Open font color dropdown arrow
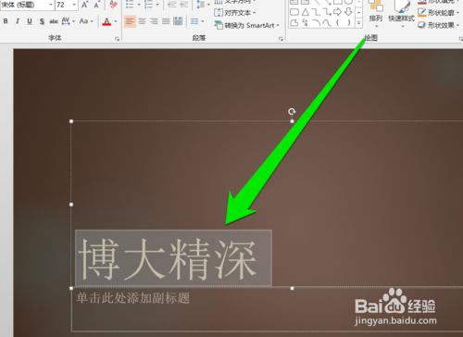This screenshot has height=337, width=463. (x=116, y=21)
